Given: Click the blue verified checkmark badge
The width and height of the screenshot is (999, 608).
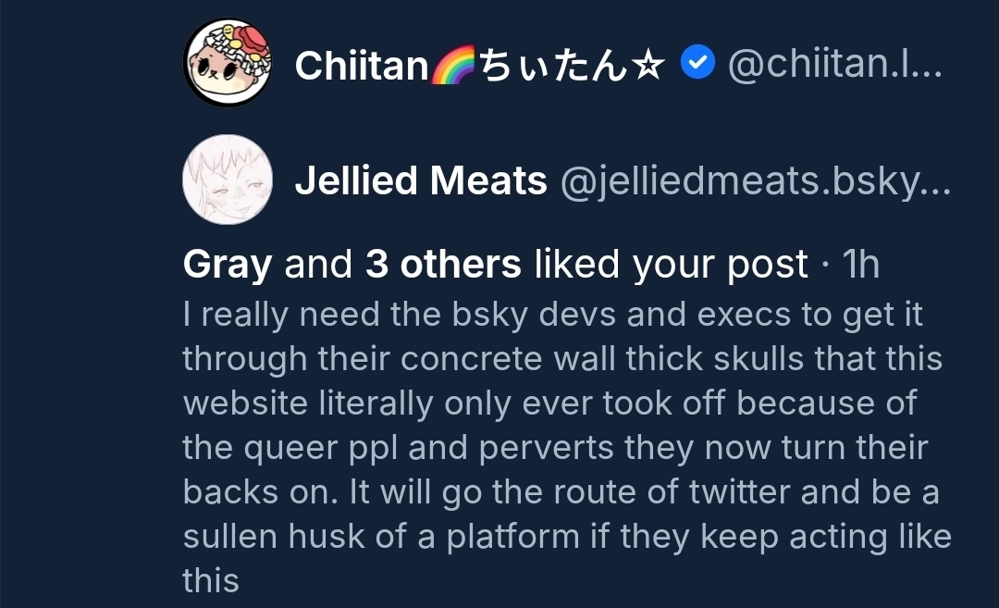Looking at the screenshot, I should pos(697,64).
